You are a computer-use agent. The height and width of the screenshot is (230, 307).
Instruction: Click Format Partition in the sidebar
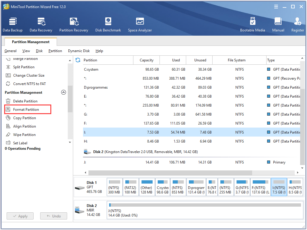point(26,110)
